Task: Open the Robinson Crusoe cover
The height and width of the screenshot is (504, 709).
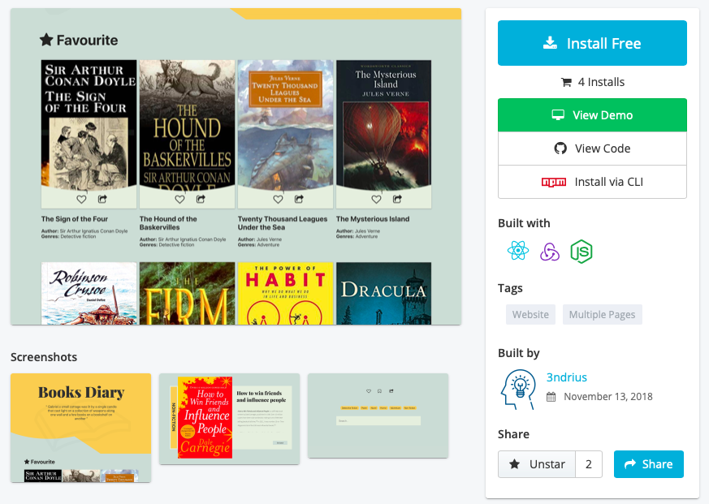Action: point(89,293)
